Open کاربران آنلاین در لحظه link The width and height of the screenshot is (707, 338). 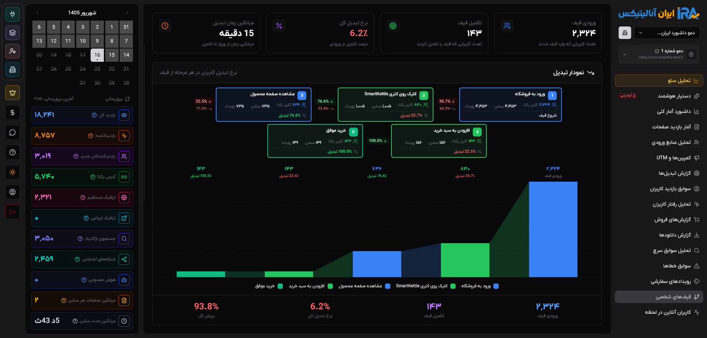tap(659, 312)
